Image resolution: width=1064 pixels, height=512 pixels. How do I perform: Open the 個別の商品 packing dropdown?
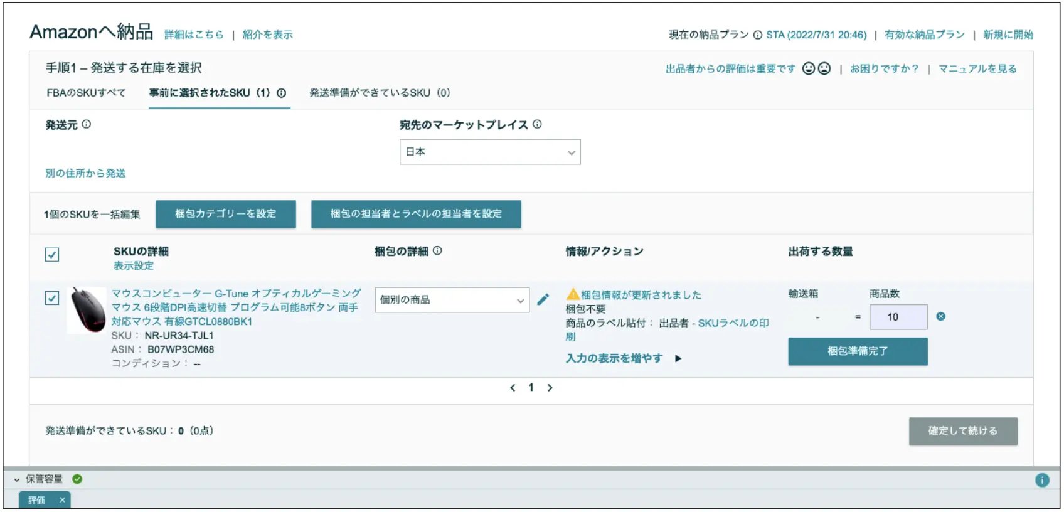(452, 300)
